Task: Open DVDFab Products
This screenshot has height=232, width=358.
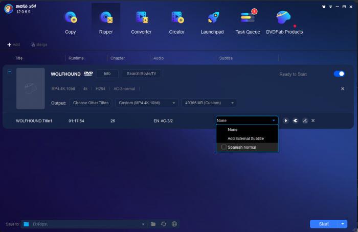Action: (x=284, y=23)
